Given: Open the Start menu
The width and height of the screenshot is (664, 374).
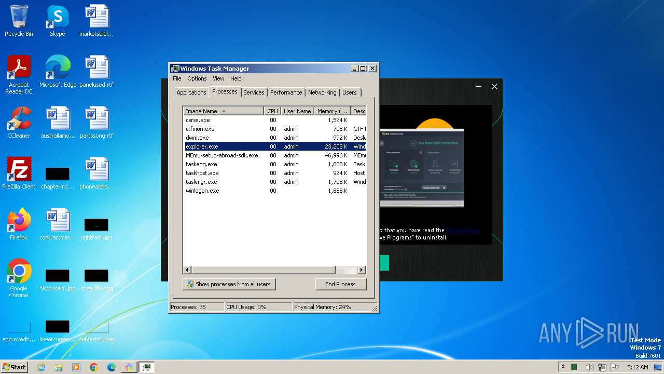Looking at the screenshot, I should point(15,367).
